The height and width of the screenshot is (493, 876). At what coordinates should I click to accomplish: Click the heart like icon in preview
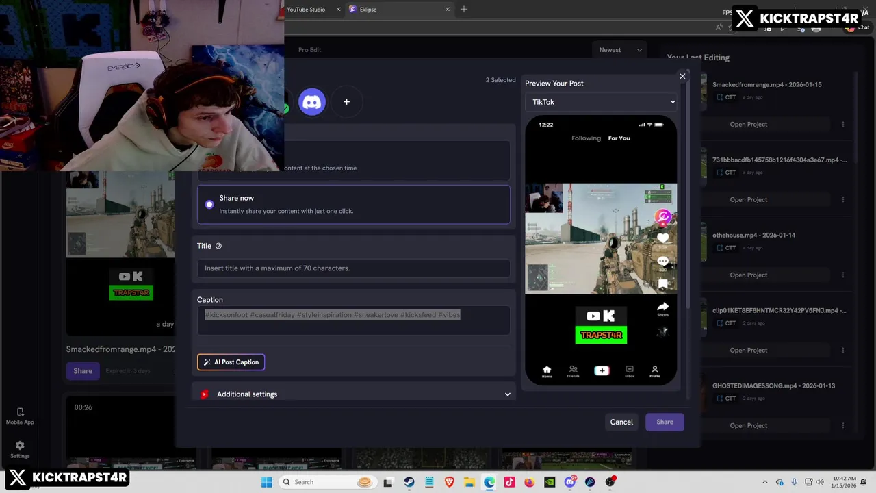click(662, 238)
